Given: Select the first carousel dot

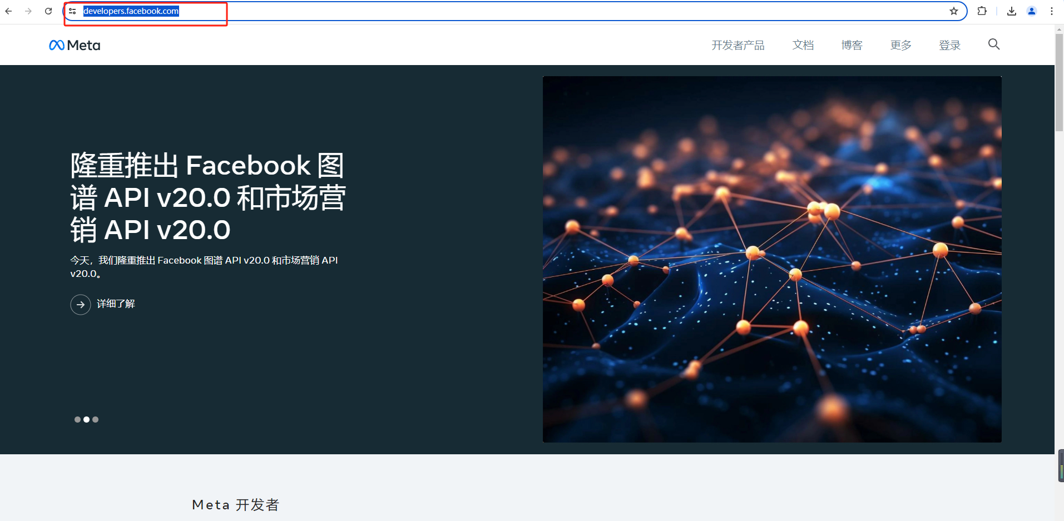Looking at the screenshot, I should click(x=77, y=420).
